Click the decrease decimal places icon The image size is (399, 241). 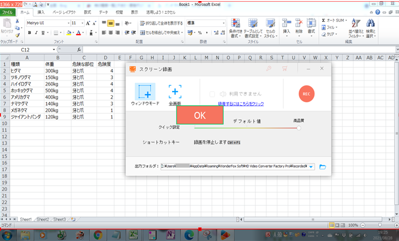coord(223,32)
